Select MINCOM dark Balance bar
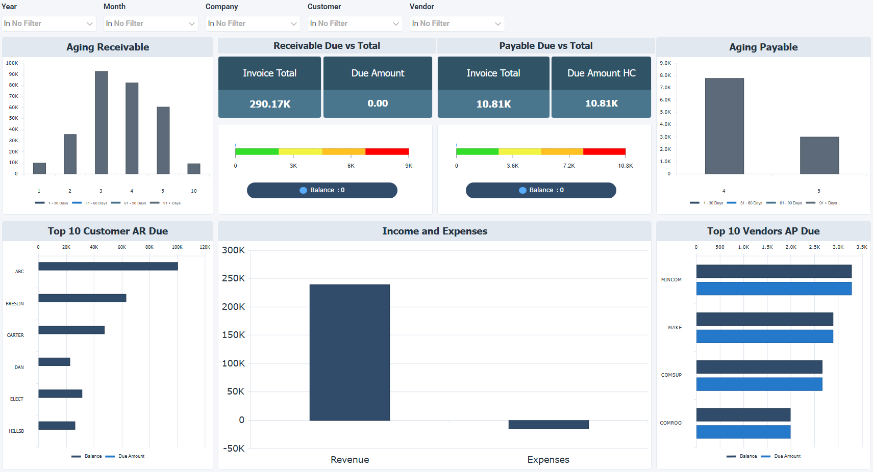873x472 pixels. click(774, 271)
